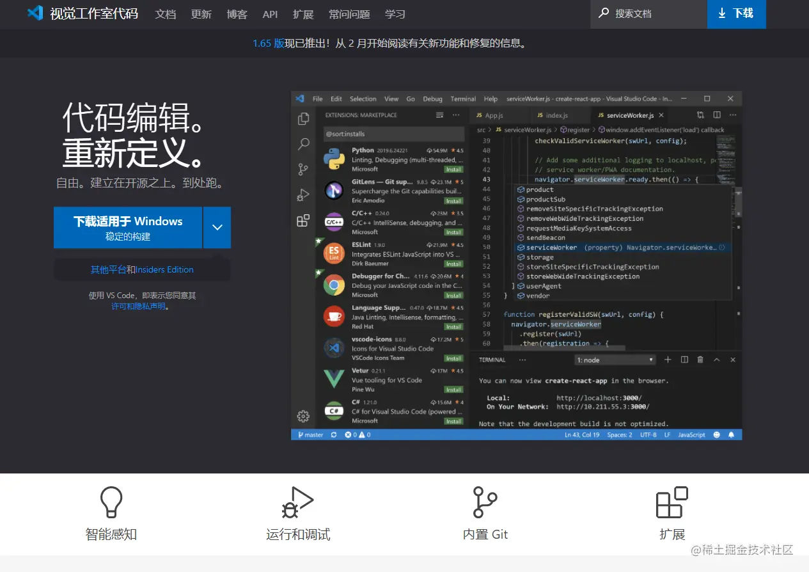Click the code minimap beside the editor
Image resolution: width=809 pixels, height=572 pixels.
coord(727,160)
